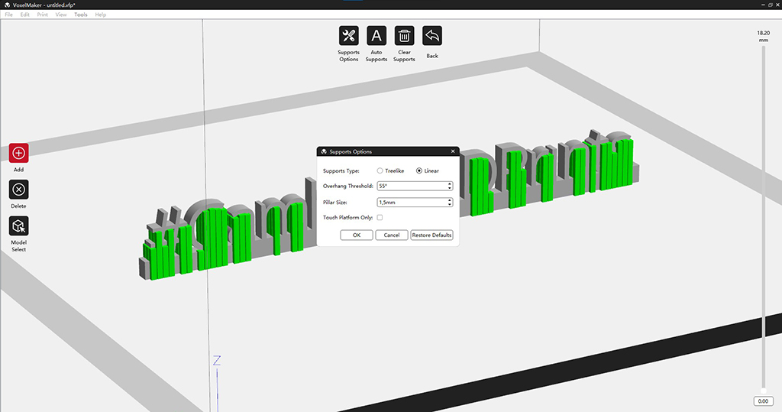Open the Tools menu
782x412 pixels.
coord(80,15)
